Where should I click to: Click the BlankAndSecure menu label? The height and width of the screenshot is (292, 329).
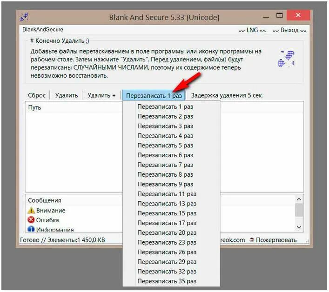tap(43, 30)
